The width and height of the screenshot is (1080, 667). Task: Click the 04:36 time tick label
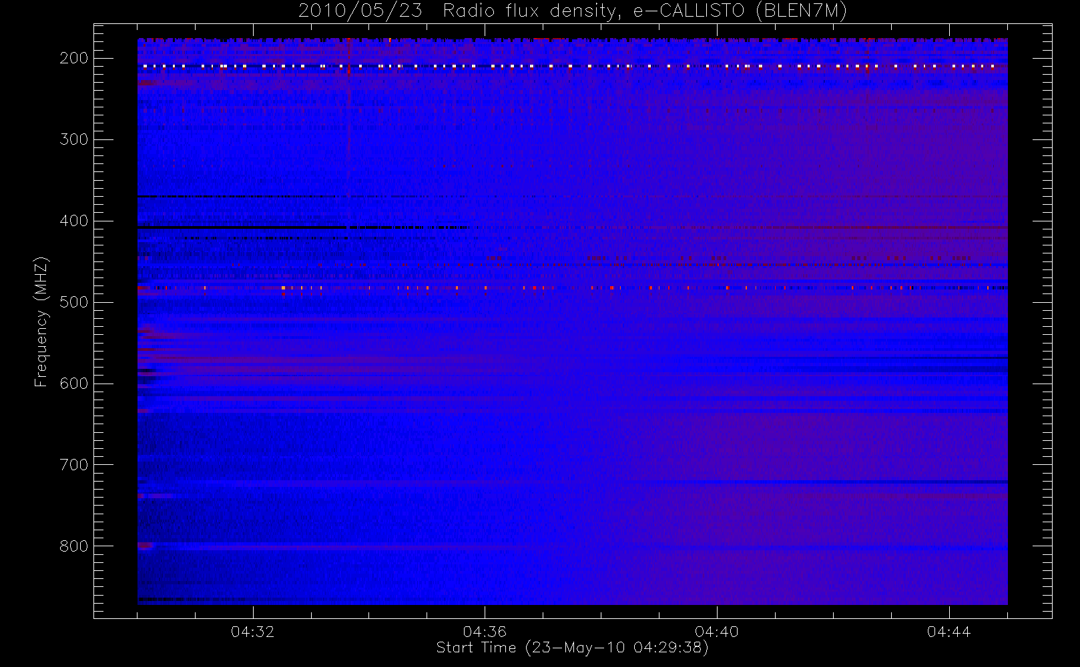(485, 632)
